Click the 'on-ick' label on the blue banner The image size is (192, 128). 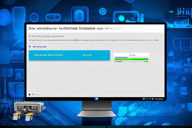point(87,55)
